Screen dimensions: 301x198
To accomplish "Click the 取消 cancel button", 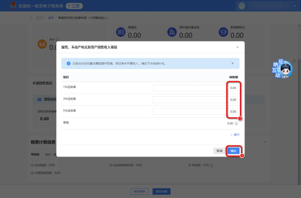I will (x=219, y=151).
